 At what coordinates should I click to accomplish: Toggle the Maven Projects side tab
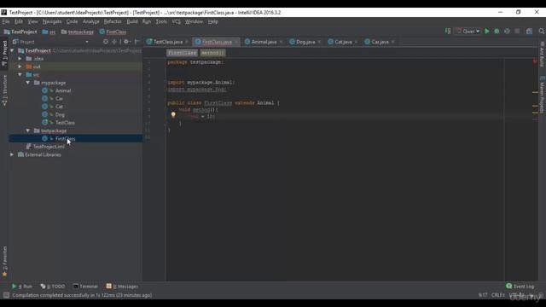542,95
